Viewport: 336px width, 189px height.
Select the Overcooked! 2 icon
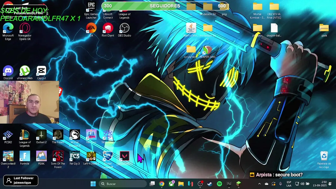8,160
